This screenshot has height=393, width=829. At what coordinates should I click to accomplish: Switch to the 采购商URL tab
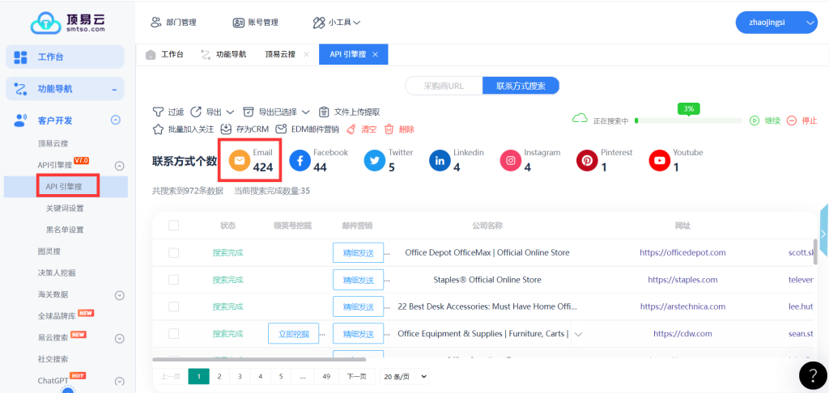(444, 86)
